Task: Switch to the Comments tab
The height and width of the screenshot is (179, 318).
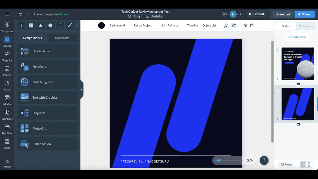Action: click(x=306, y=26)
